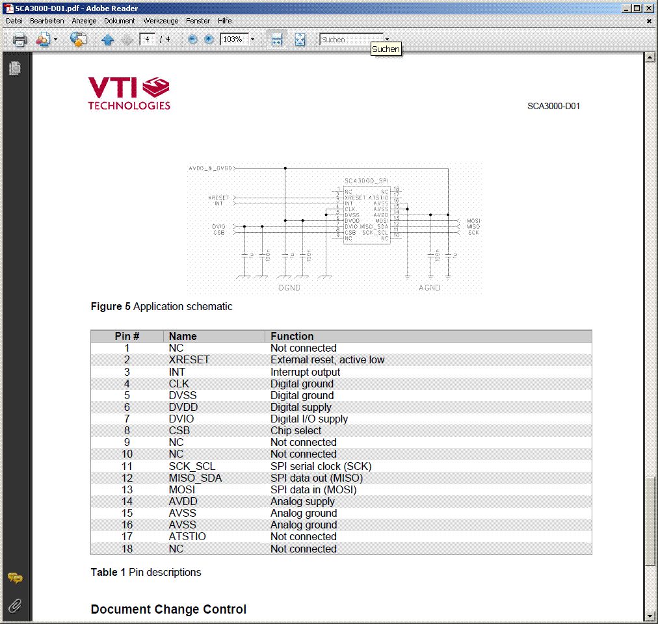Click the 'Table 1 Pin descriptions' caption

(146, 573)
